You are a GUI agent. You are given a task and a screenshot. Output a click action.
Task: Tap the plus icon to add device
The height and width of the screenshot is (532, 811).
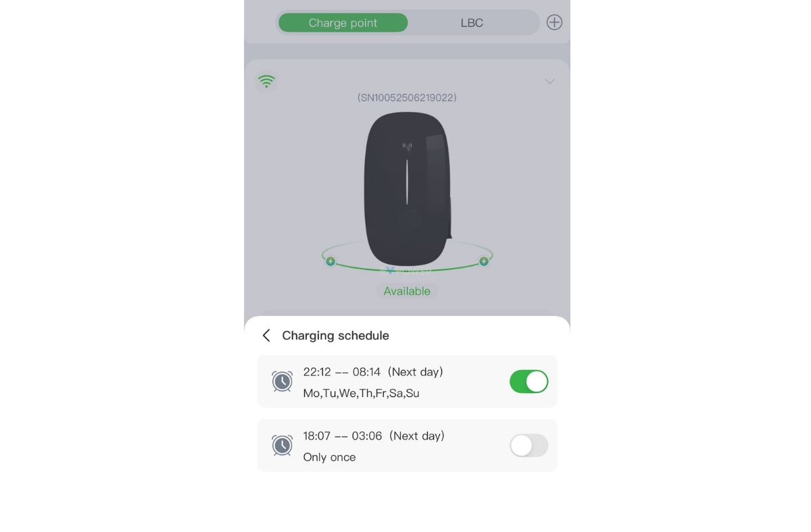point(554,22)
